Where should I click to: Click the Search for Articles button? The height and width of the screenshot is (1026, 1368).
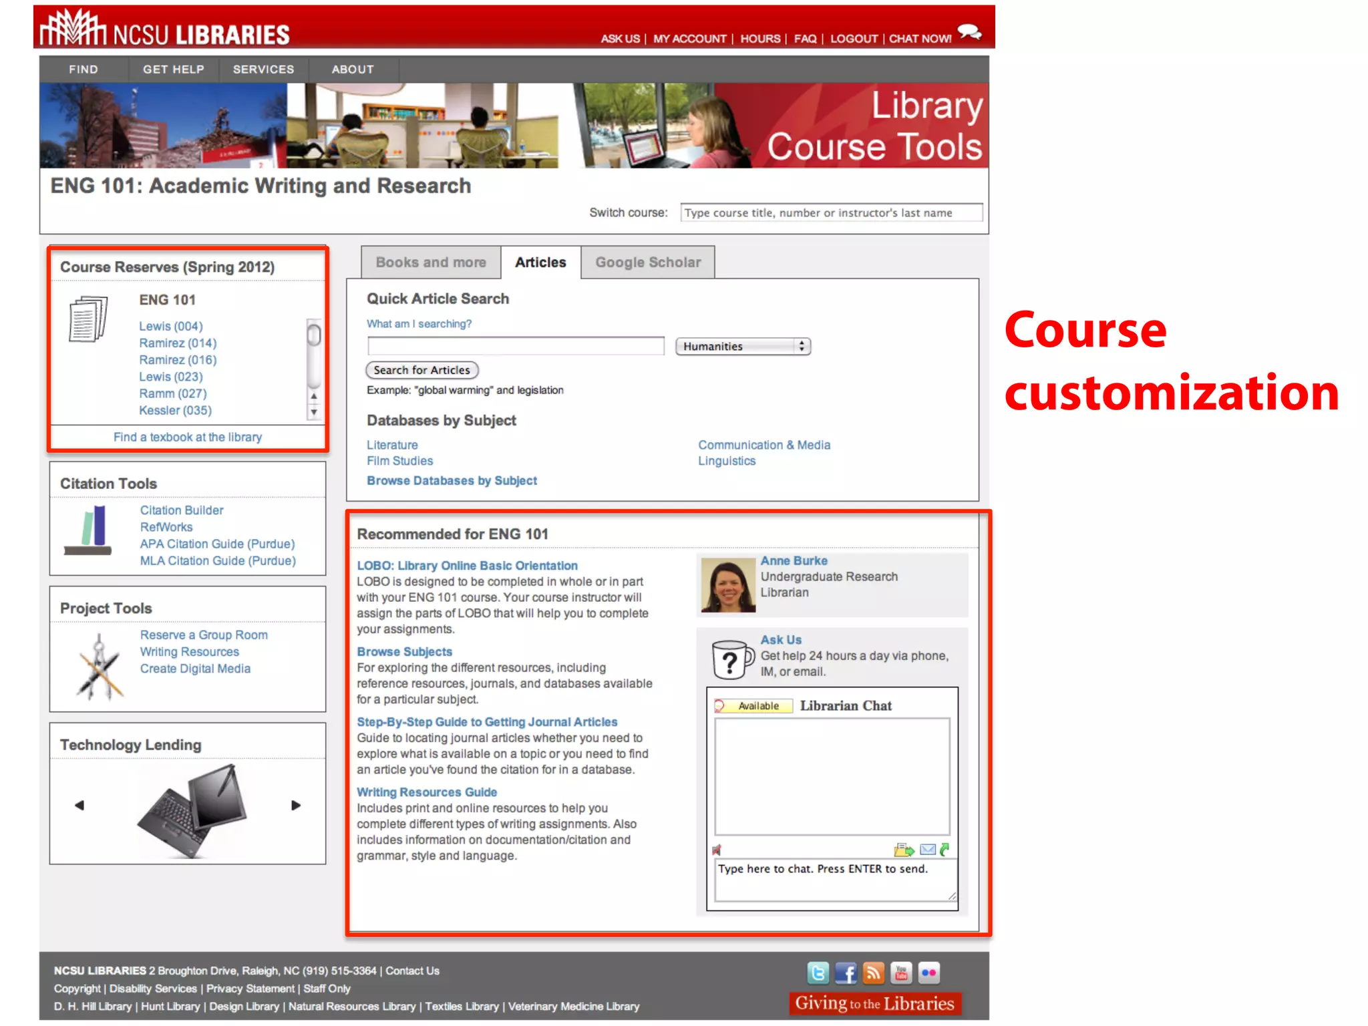tap(421, 370)
